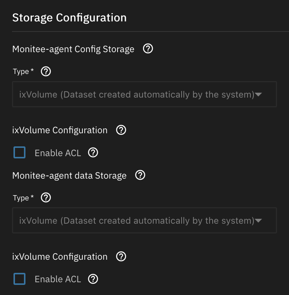Enable ACL checkbox for Config Storage

(x=19, y=153)
